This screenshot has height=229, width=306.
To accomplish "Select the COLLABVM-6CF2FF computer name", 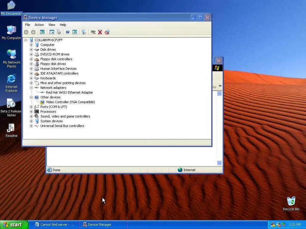I will [49, 40].
